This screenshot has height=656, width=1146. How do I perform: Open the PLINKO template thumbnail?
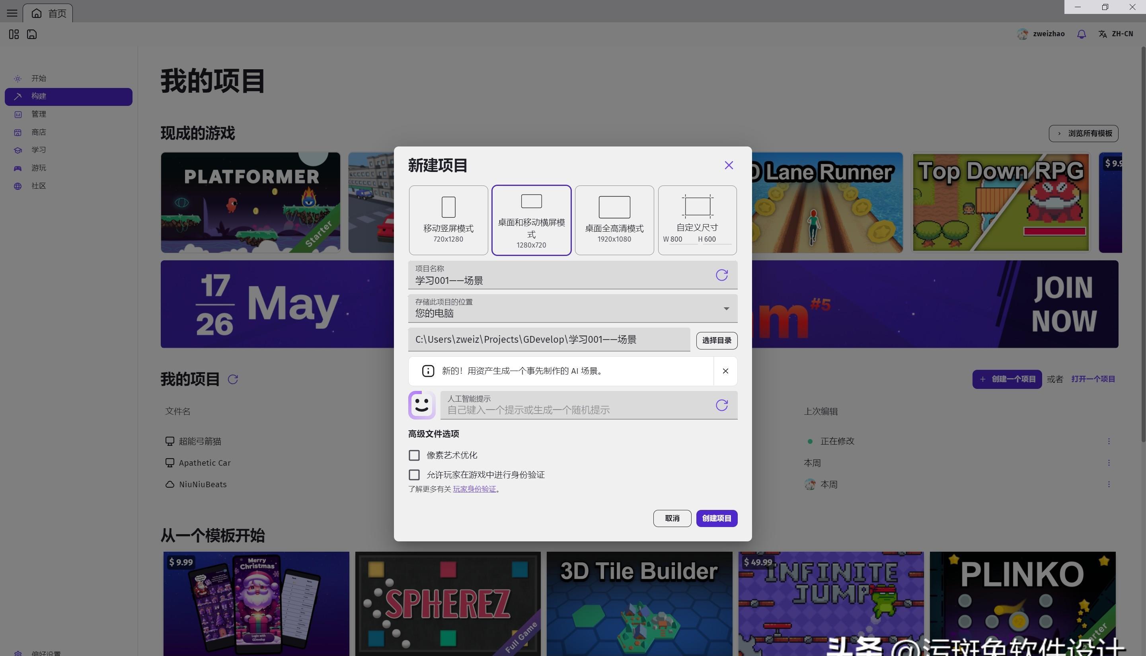tap(1023, 604)
